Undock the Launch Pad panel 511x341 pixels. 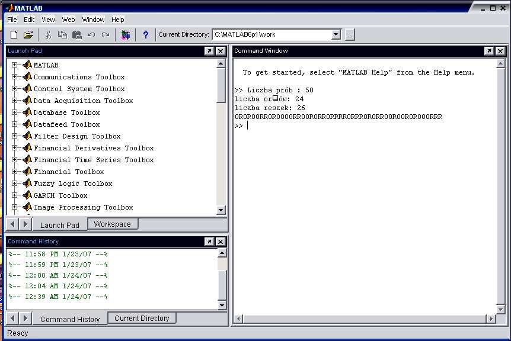coord(209,51)
